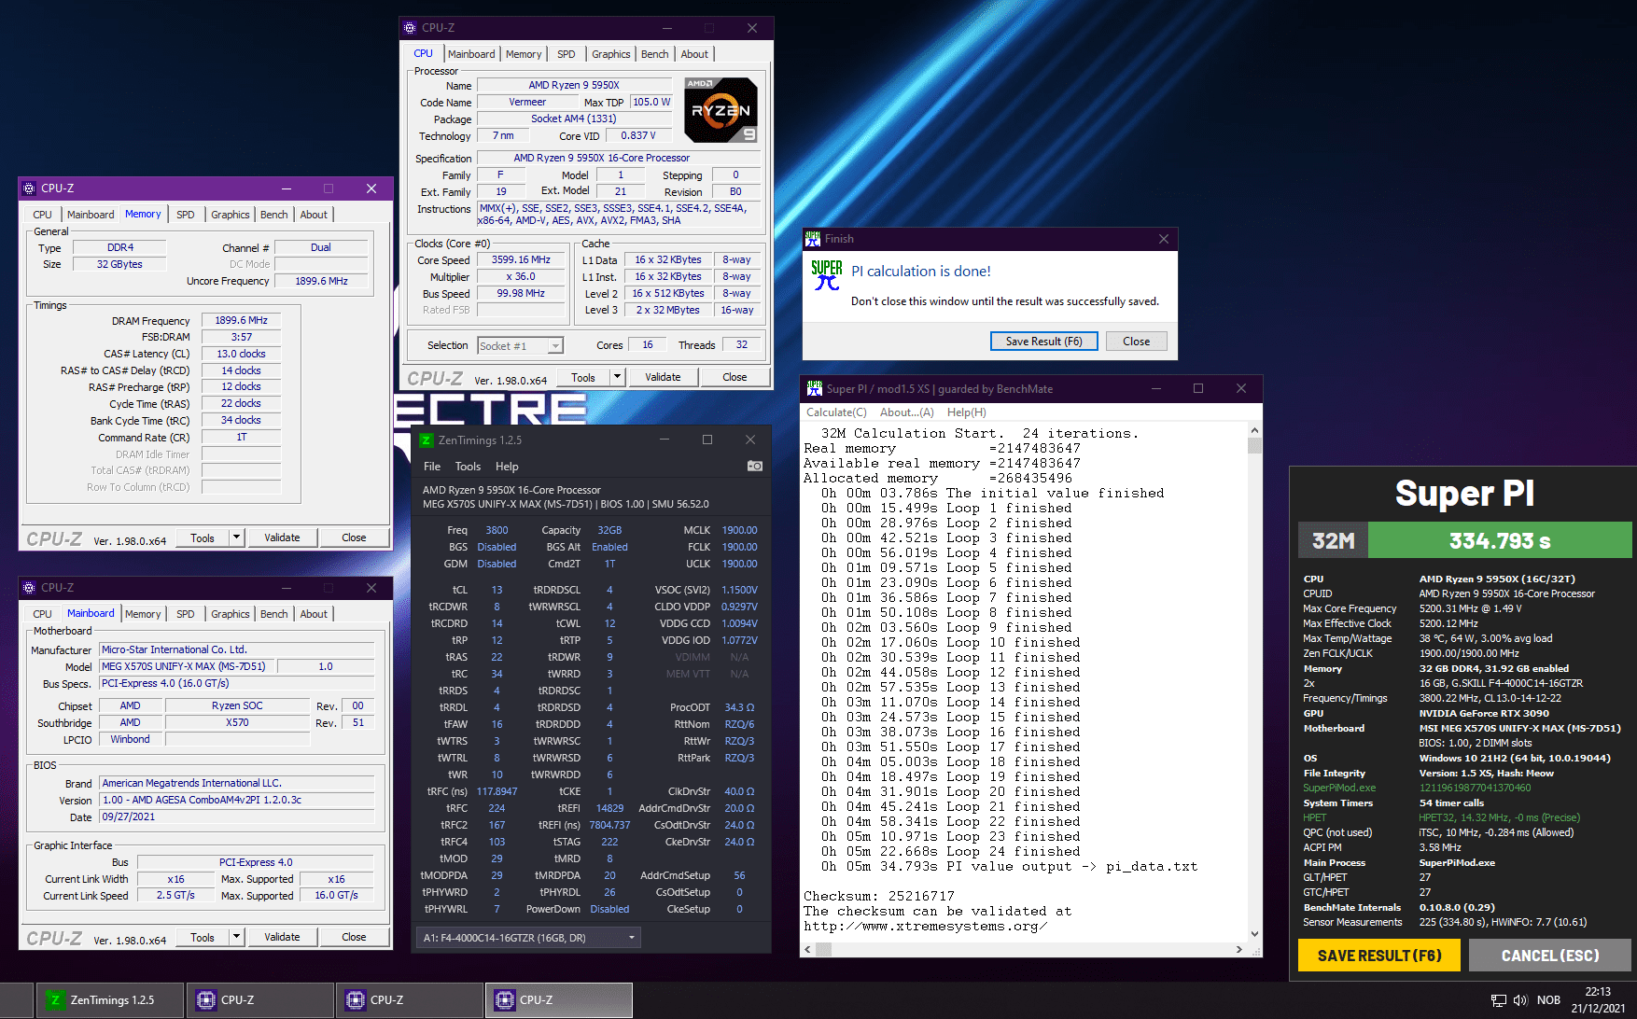
Task: Click the Core Speed 3599.16 MHz field
Action: click(x=521, y=260)
